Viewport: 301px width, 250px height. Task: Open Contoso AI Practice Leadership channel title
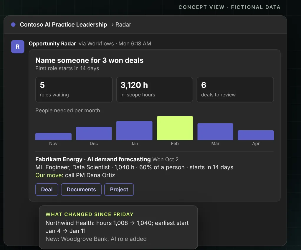tap(64, 24)
